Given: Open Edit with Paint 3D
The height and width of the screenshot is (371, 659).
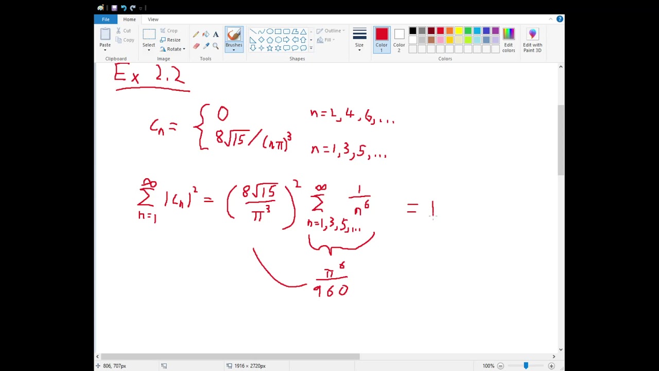Looking at the screenshot, I should [x=532, y=40].
